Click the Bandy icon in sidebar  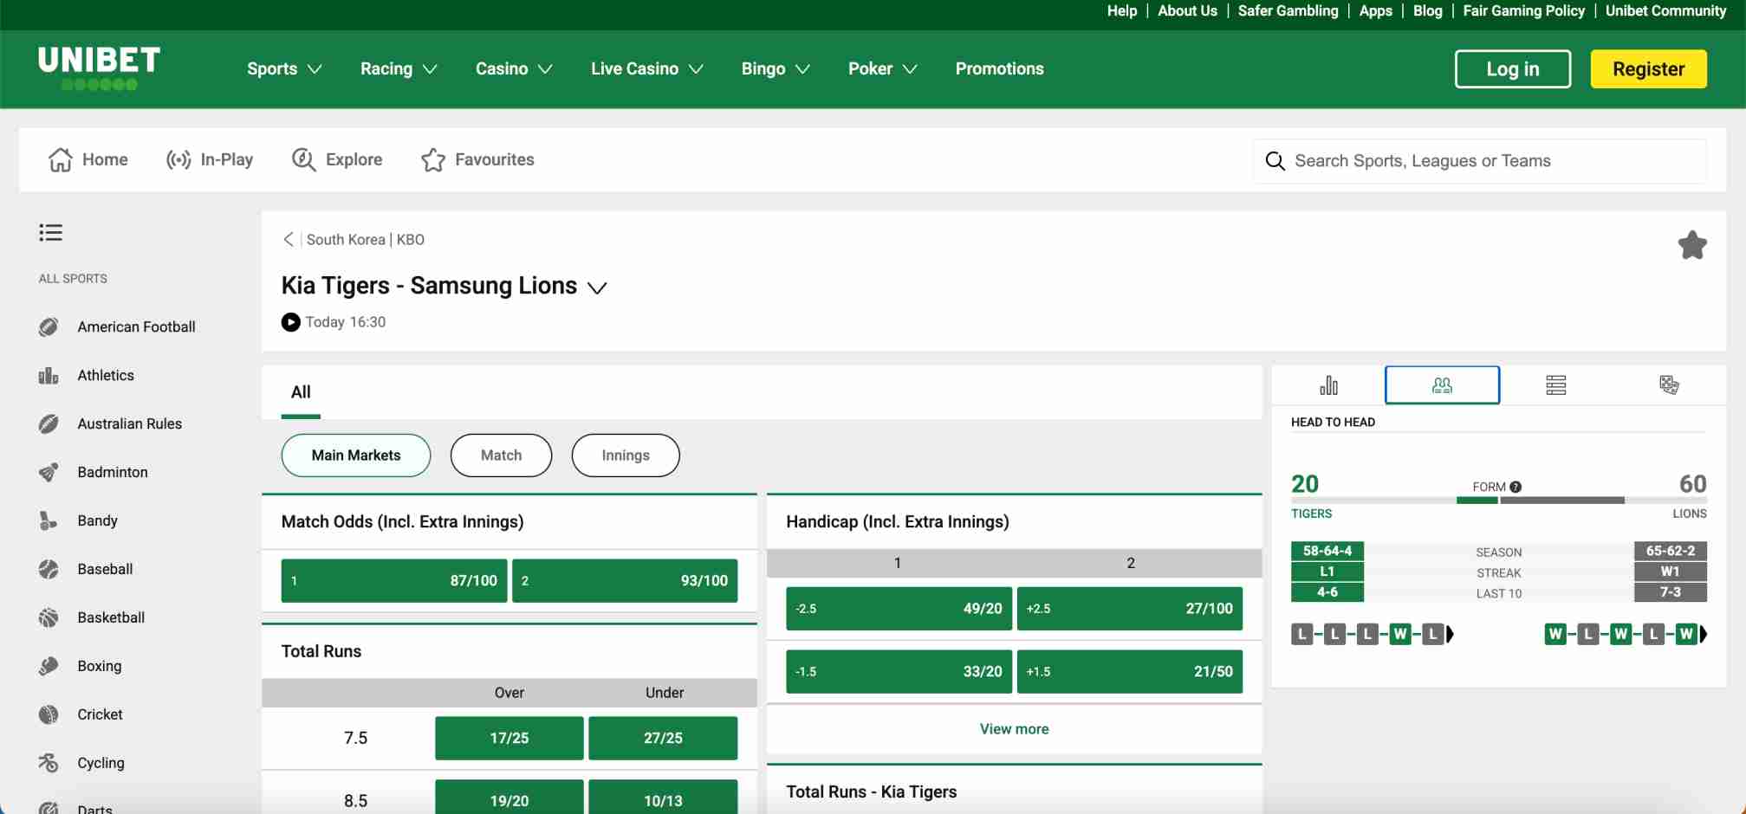(49, 520)
